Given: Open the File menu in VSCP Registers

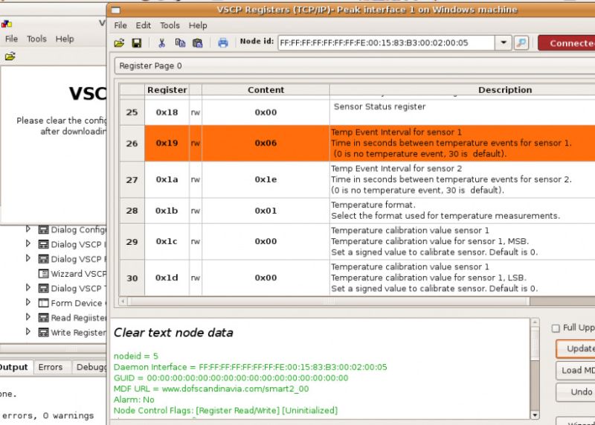Looking at the screenshot, I should (120, 25).
